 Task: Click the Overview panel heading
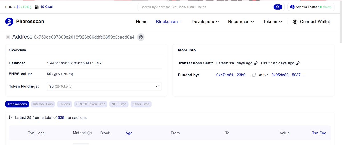(17, 50)
